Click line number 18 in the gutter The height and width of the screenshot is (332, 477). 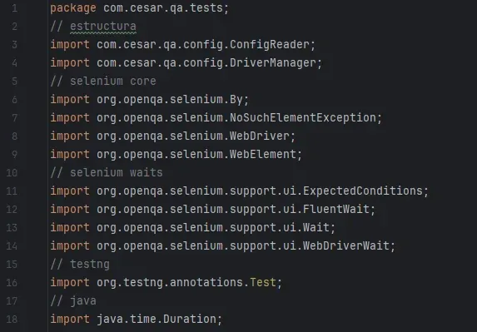[x=12, y=320]
